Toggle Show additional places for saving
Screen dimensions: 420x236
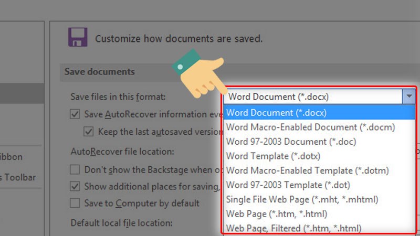pyautogui.click(x=76, y=186)
